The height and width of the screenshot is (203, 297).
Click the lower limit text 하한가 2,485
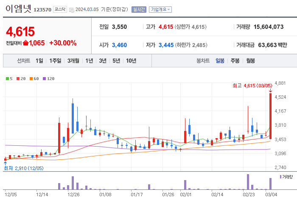pyautogui.click(x=191, y=45)
